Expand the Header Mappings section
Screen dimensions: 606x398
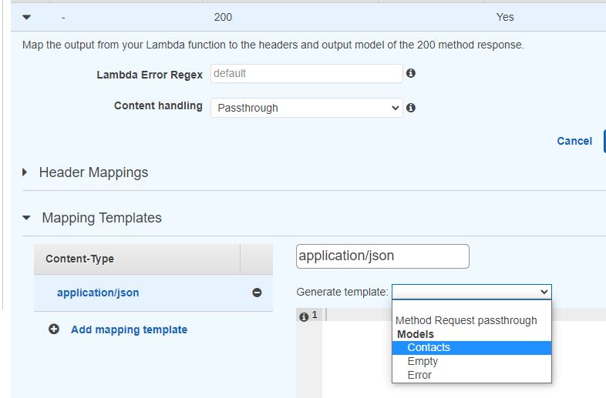pyautogui.click(x=25, y=172)
